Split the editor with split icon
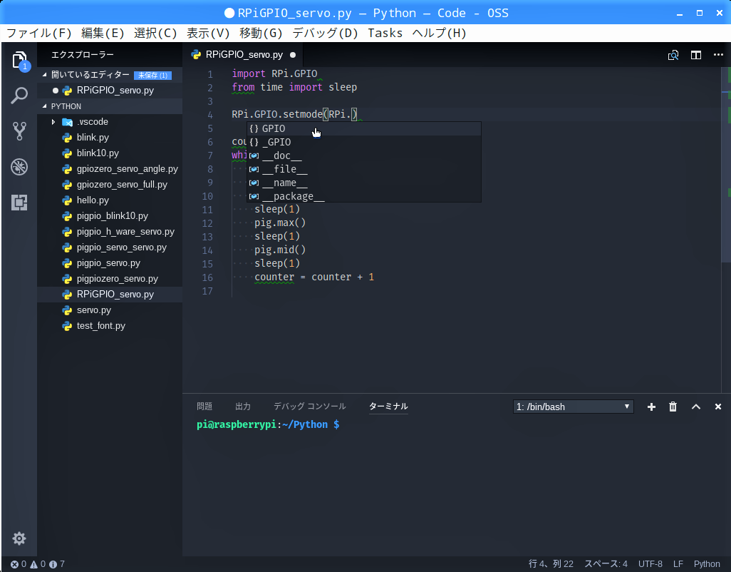The image size is (731, 572). pos(696,55)
